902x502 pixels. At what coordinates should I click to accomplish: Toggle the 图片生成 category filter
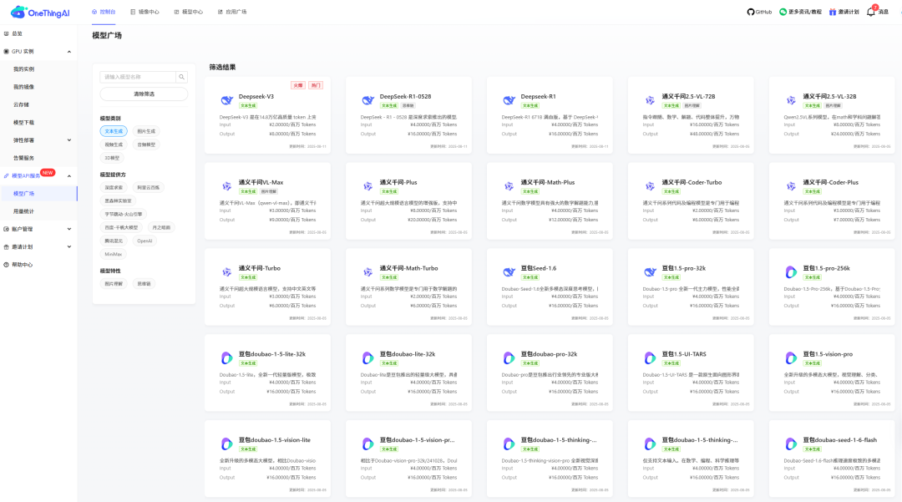point(145,131)
